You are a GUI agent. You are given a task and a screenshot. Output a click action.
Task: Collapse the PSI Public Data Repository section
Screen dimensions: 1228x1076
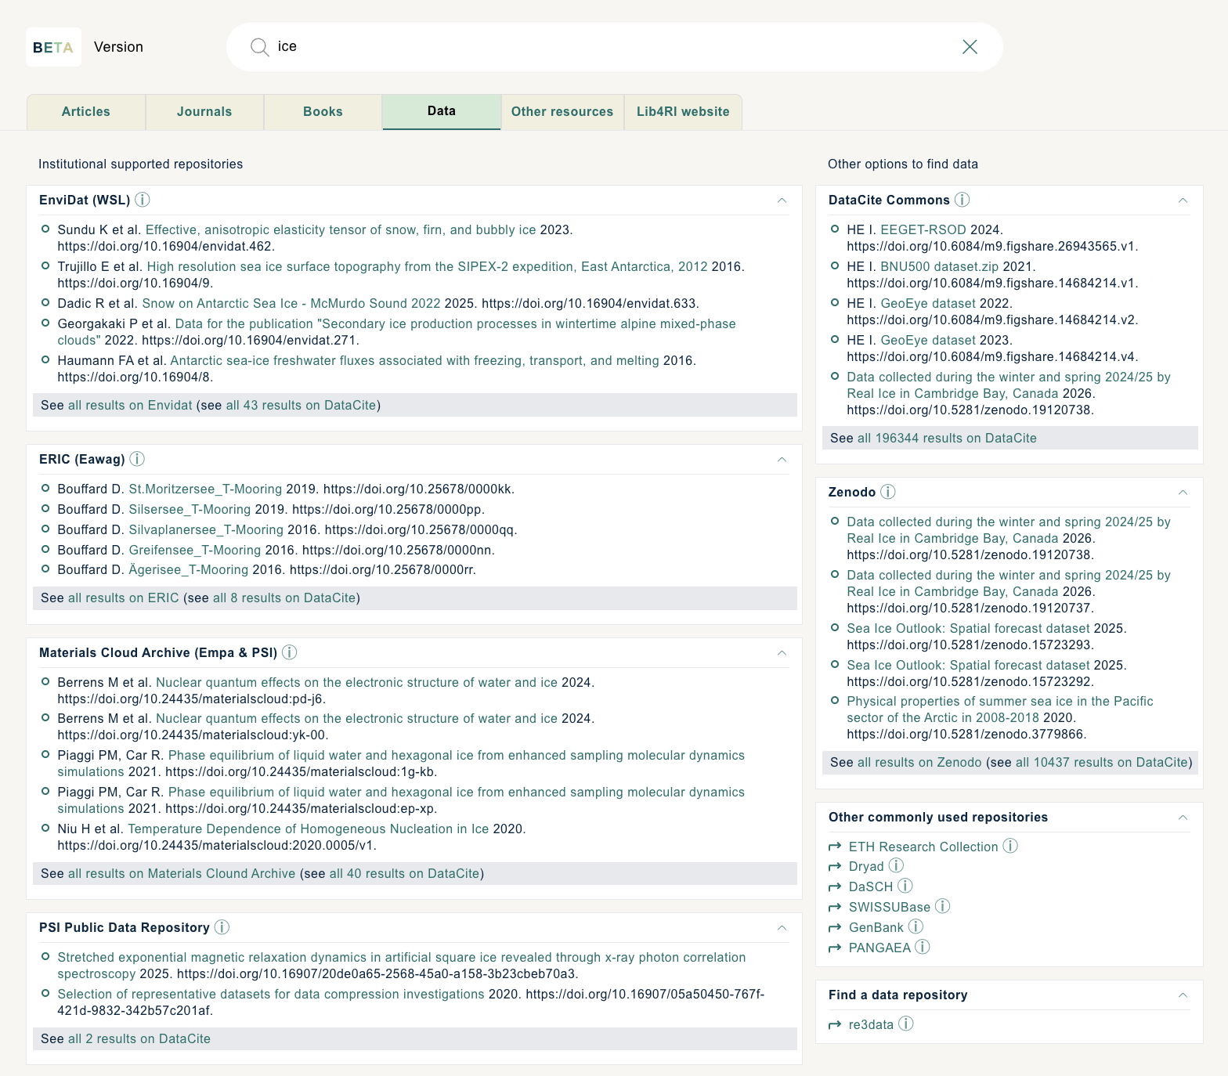pos(782,928)
